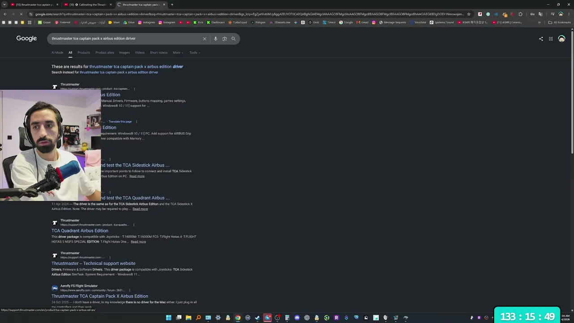Show hidden bookmarks with the overflow chevron
Screen dimensions: 574x323
pyautogui.click(x=539, y=22)
